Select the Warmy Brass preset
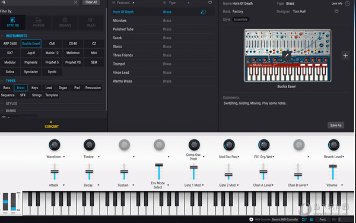356x223 pixels. (163, 81)
